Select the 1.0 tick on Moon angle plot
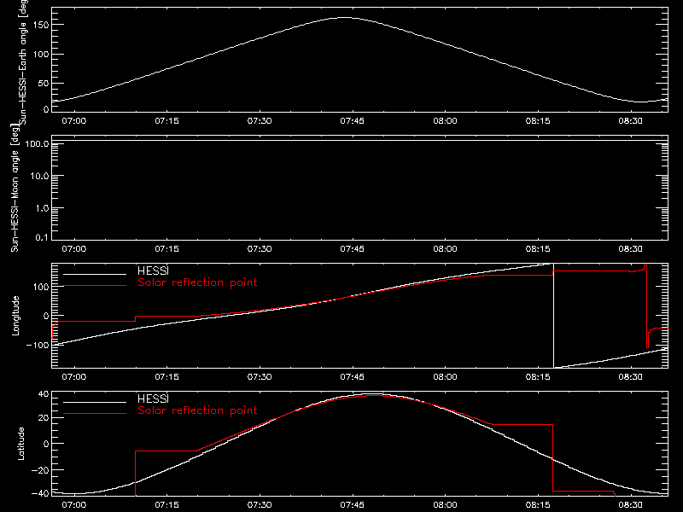 pyautogui.click(x=42, y=208)
